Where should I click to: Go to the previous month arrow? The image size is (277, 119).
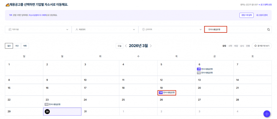tap(126, 46)
